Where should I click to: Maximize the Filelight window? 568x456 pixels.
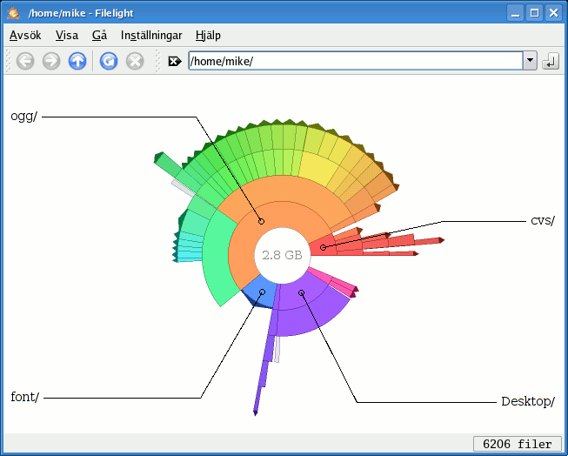(535, 13)
